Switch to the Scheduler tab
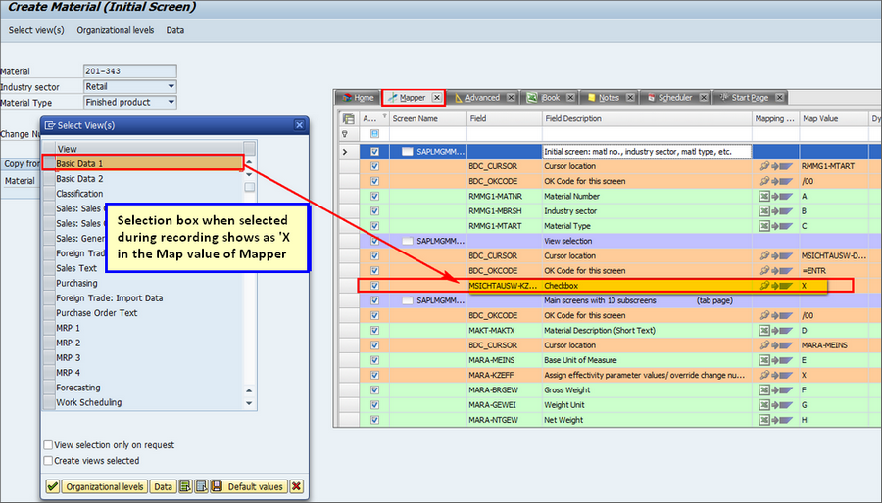This screenshot has height=503, width=882. 675,98
